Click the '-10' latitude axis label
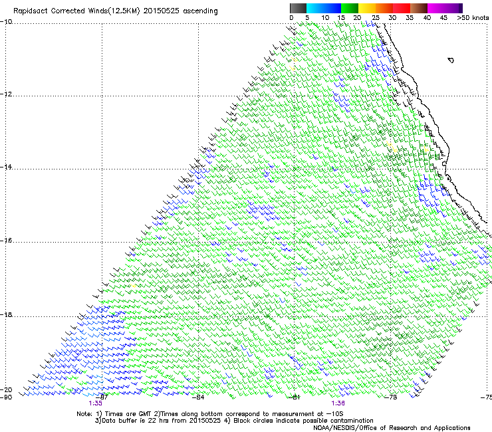The width and height of the screenshot is (492, 432). tap(6, 22)
